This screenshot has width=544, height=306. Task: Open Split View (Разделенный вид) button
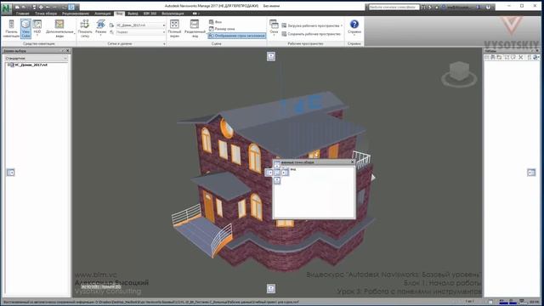pyautogui.click(x=195, y=28)
